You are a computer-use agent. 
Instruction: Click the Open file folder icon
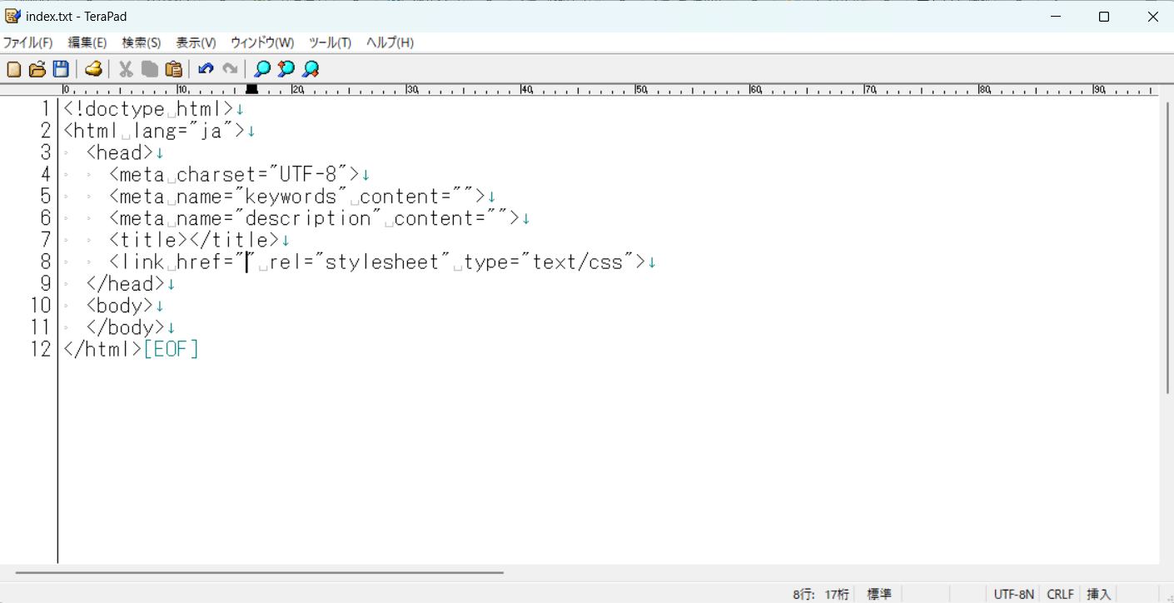point(37,69)
